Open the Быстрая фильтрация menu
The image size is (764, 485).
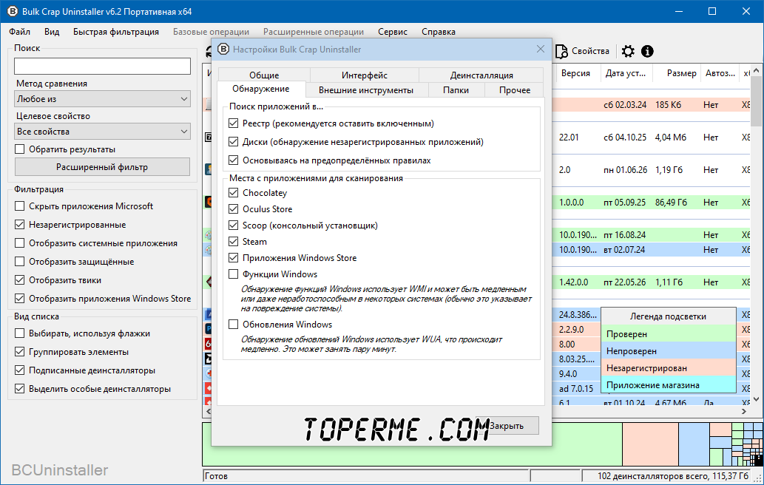click(x=116, y=32)
